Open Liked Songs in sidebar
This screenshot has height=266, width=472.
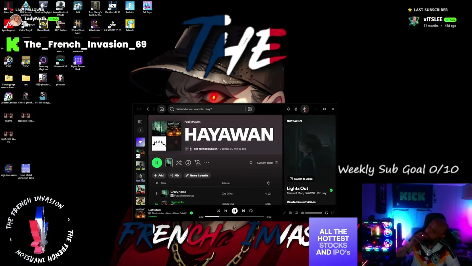(140, 142)
